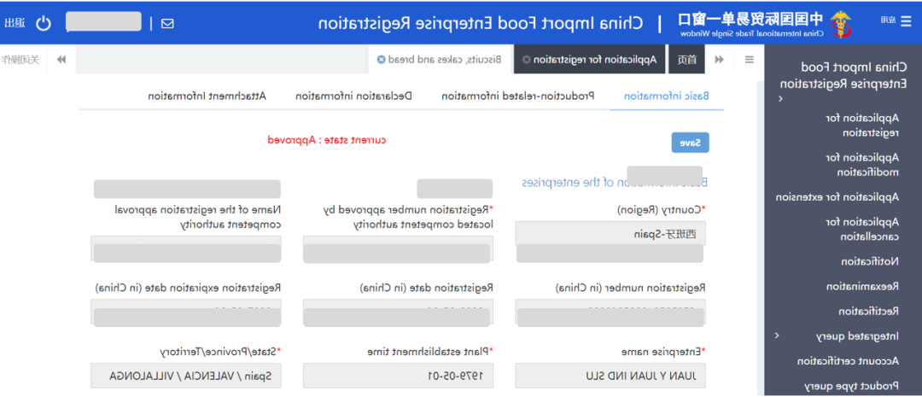Click the power logout icon
This screenshot has height=397, width=922.
44,23
